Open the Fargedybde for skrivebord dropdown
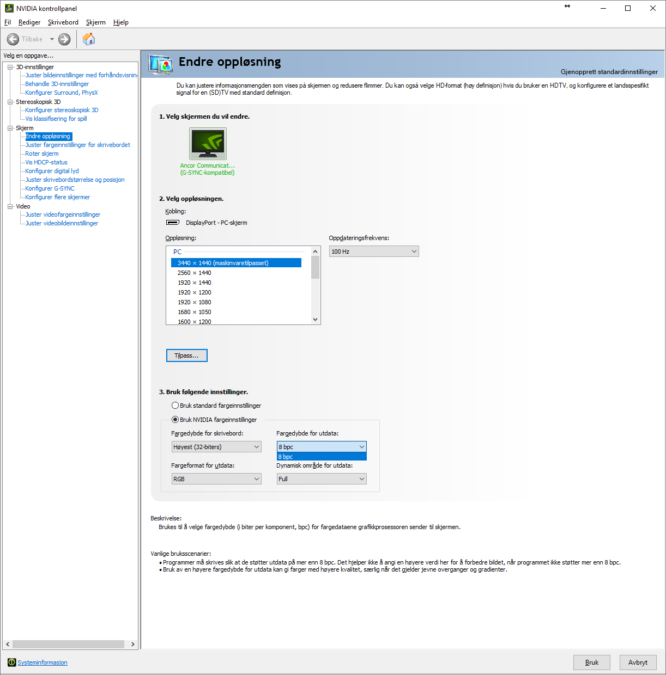 [216, 447]
